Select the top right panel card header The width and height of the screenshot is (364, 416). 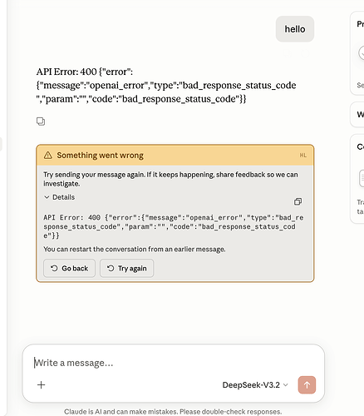pos(361,24)
